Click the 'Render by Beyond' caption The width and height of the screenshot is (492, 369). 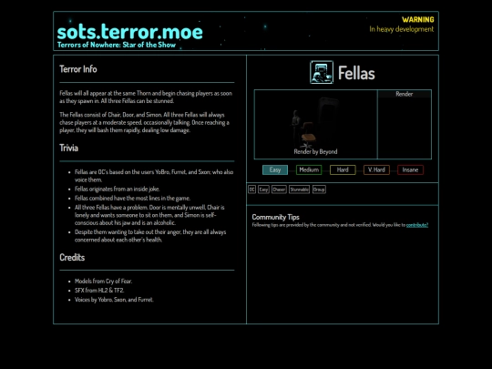[x=315, y=151]
